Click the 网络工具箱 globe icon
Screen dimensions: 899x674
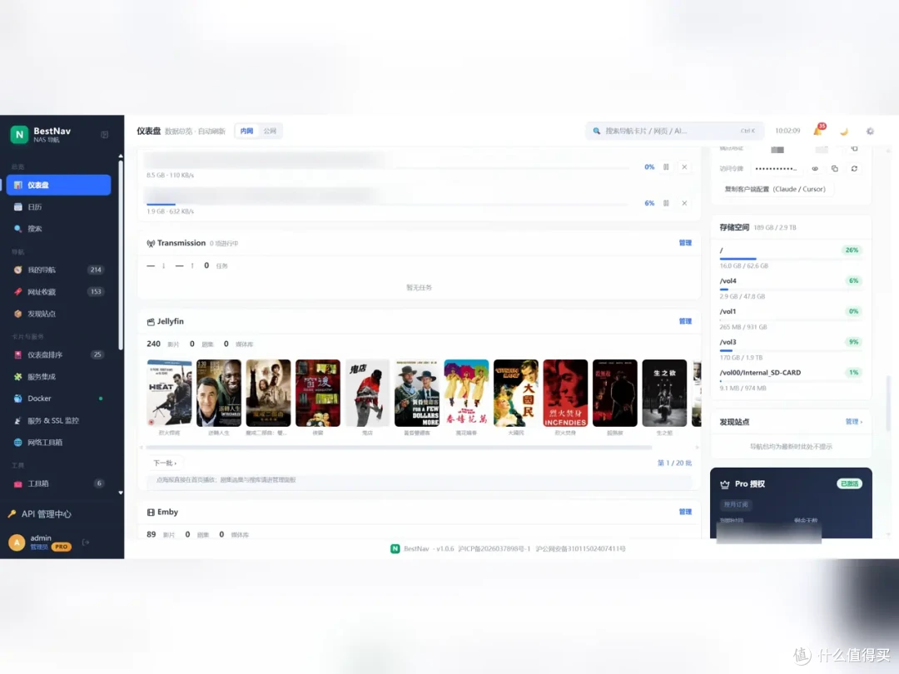point(17,443)
